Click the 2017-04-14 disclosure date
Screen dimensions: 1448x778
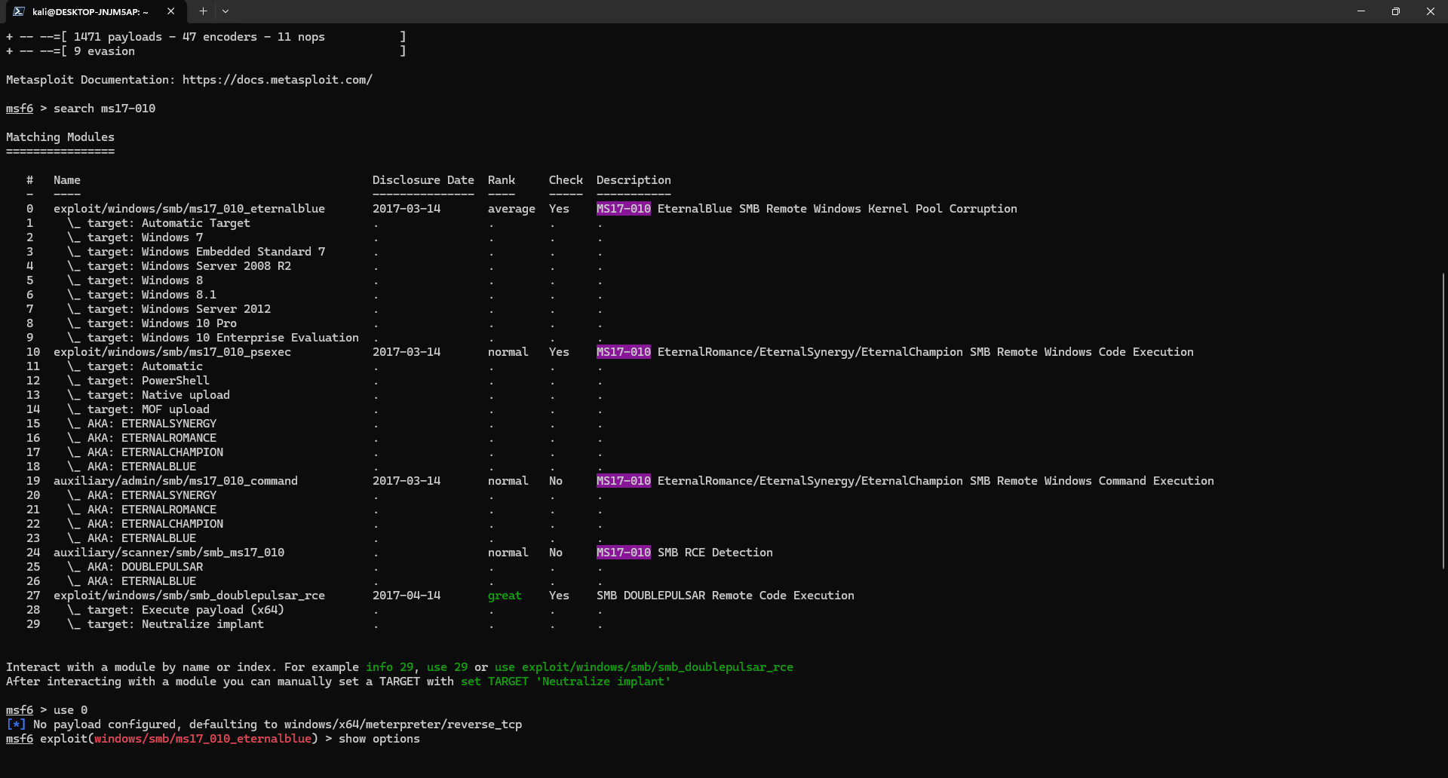tap(406, 596)
